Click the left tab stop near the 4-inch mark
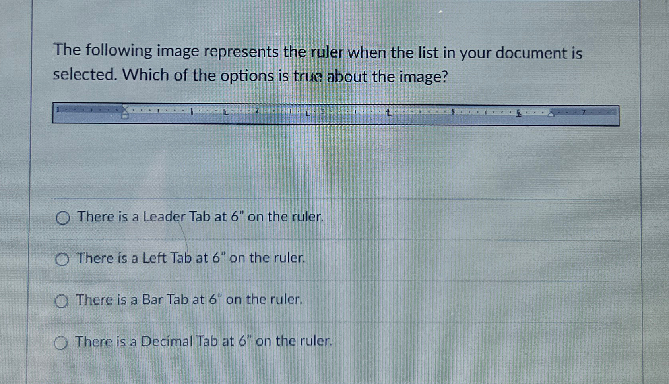 click(x=389, y=113)
